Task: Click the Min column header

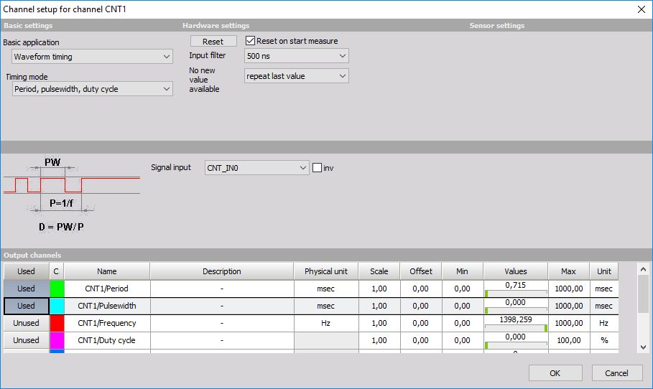Action: point(462,271)
